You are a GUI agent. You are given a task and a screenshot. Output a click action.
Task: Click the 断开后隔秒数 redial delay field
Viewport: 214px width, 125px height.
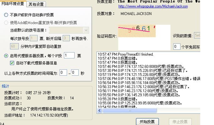click(x=66, y=38)
